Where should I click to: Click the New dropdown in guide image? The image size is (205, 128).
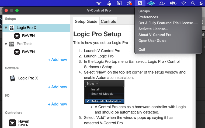coord(92,83)
